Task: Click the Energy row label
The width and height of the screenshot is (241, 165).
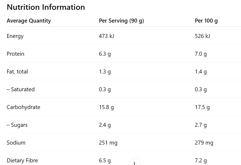Action: (15, 36)
